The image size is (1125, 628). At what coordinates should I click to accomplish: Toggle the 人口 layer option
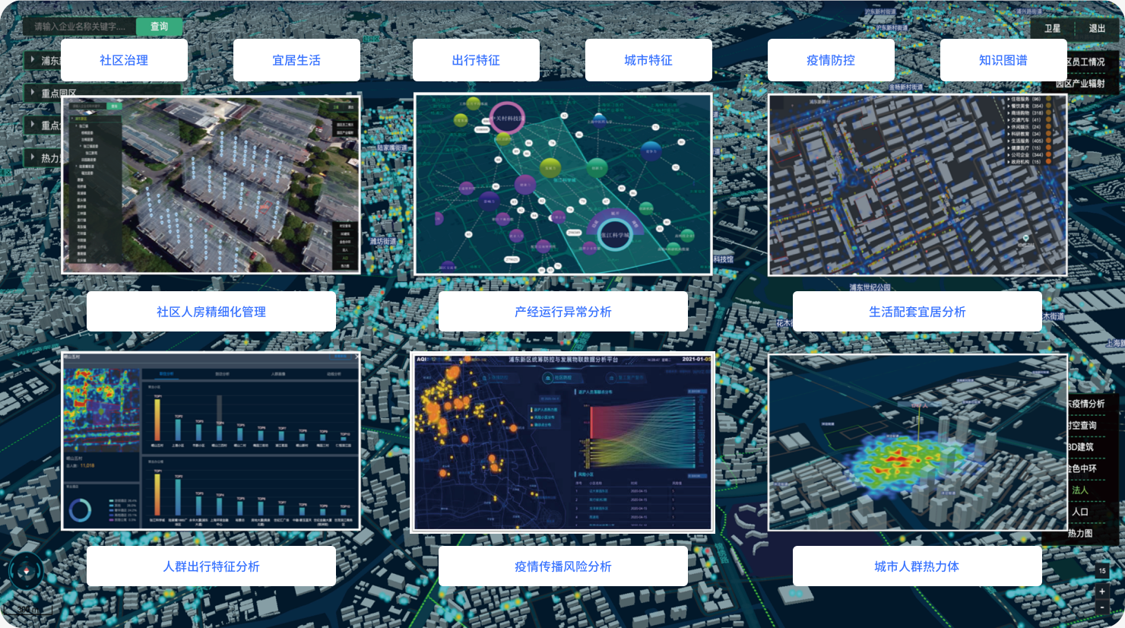point(1080,512)
